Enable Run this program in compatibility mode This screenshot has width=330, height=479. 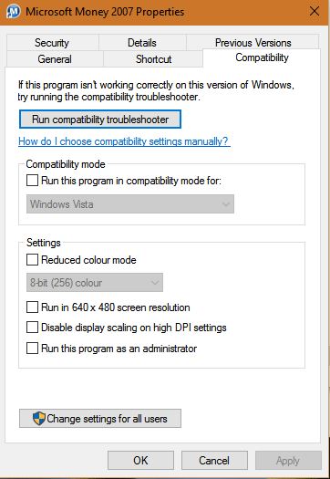tap(32, 181)
